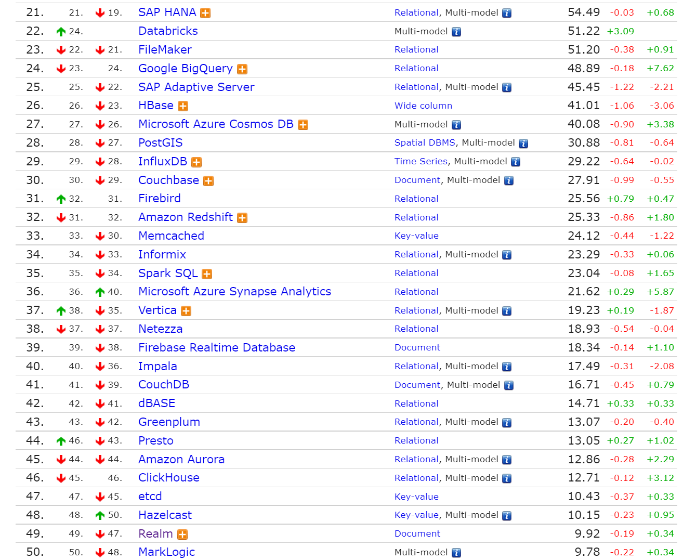Click the Time Series model link
Viewport: 683px width, 560px height.
tap(421, 161)
